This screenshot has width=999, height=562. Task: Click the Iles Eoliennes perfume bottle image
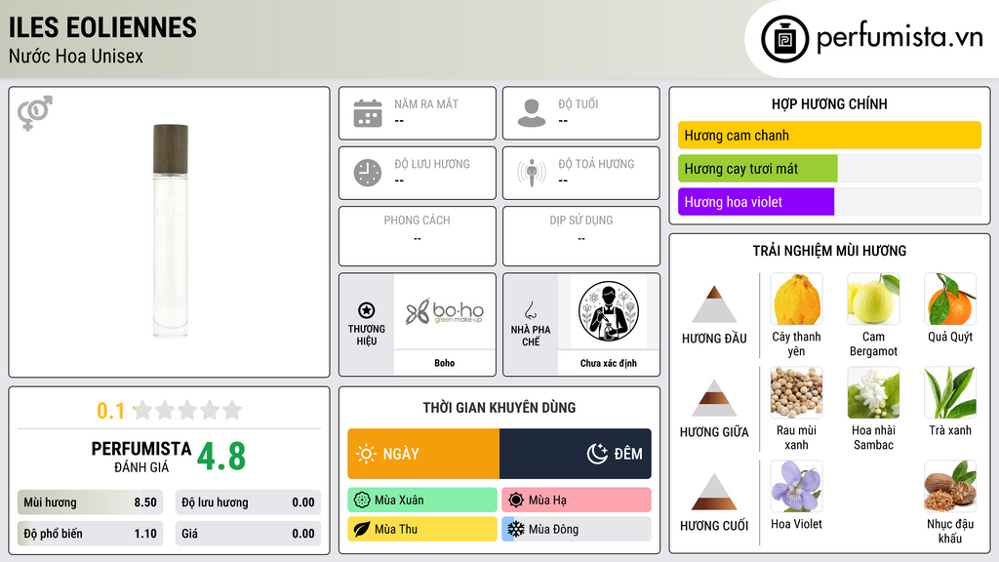[170, 231]
